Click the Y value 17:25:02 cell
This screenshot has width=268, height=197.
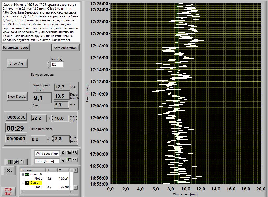64,187
